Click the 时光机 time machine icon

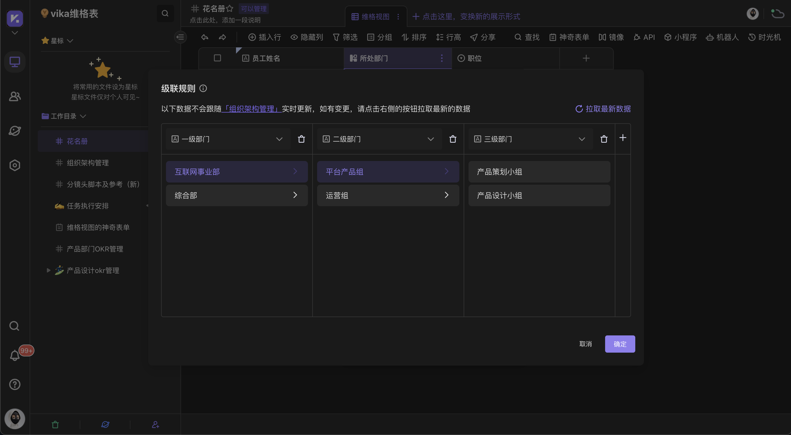point(764,37)
